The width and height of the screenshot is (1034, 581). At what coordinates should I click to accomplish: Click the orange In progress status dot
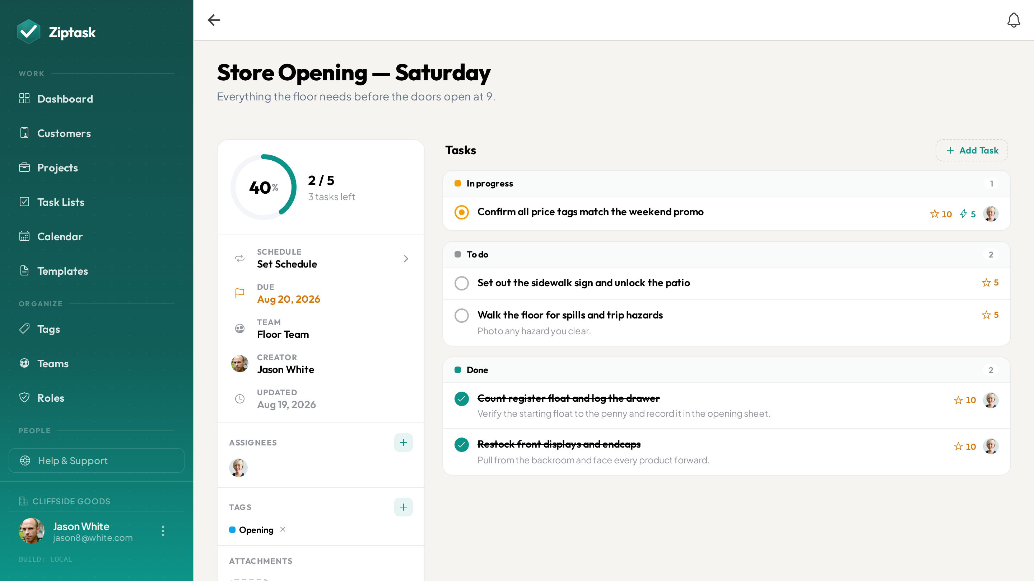[458, 183]
